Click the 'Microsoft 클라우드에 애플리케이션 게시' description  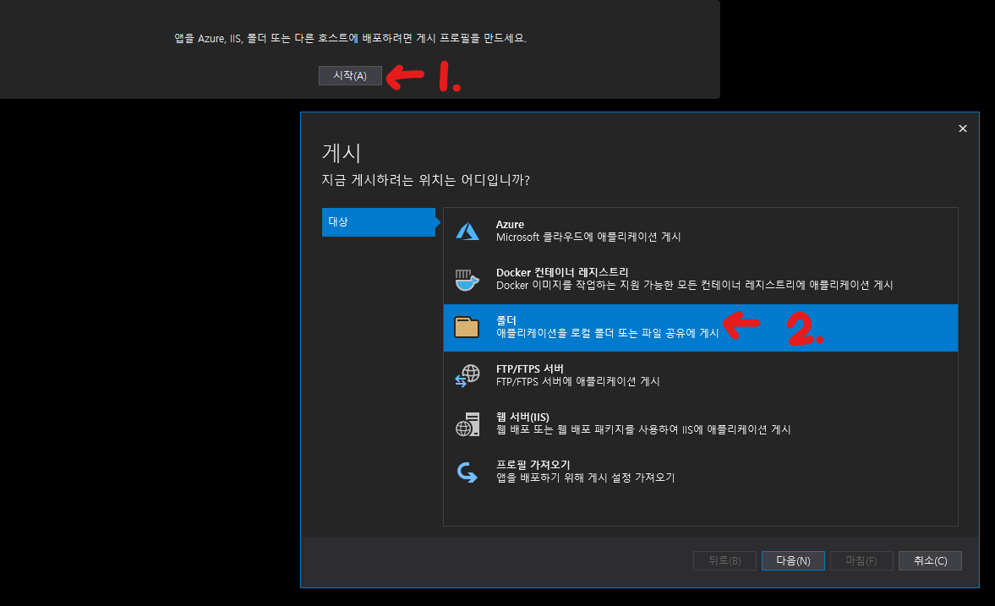(588, 237)
